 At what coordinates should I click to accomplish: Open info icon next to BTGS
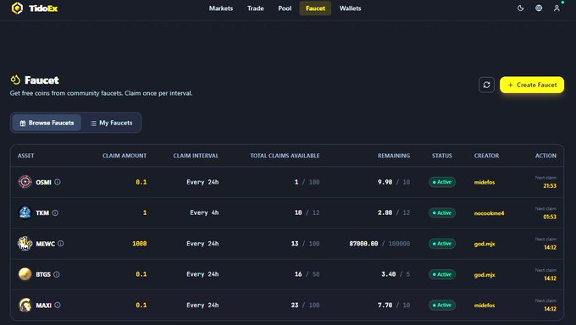(x=56, y=274)
